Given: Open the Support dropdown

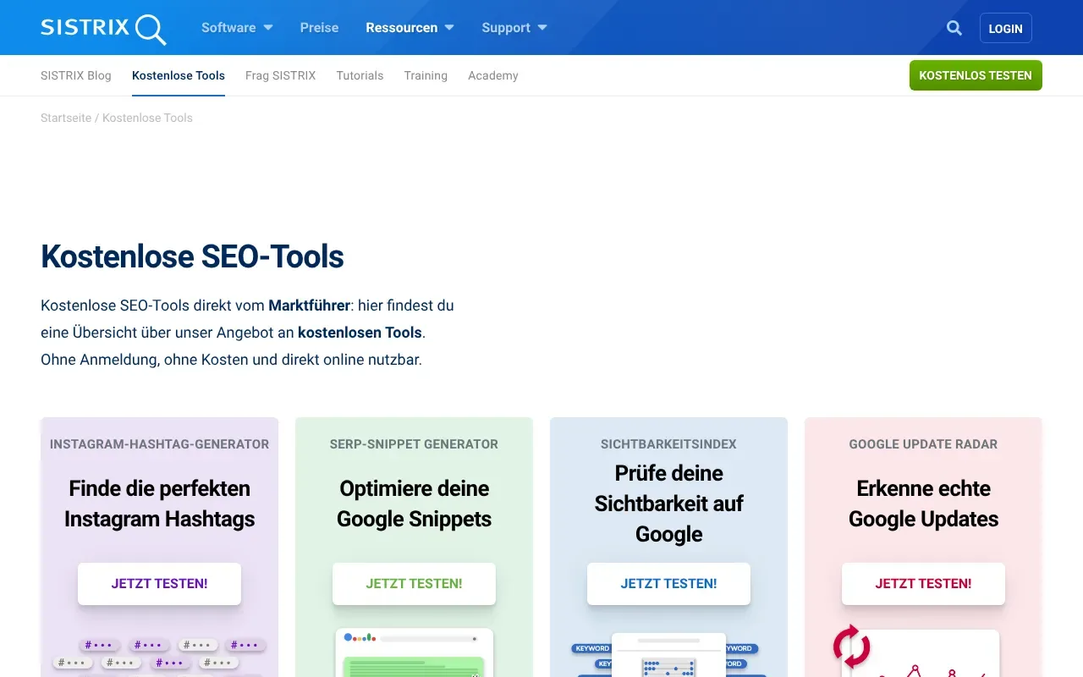Looking at the screenshot, I should click(506, 27).
